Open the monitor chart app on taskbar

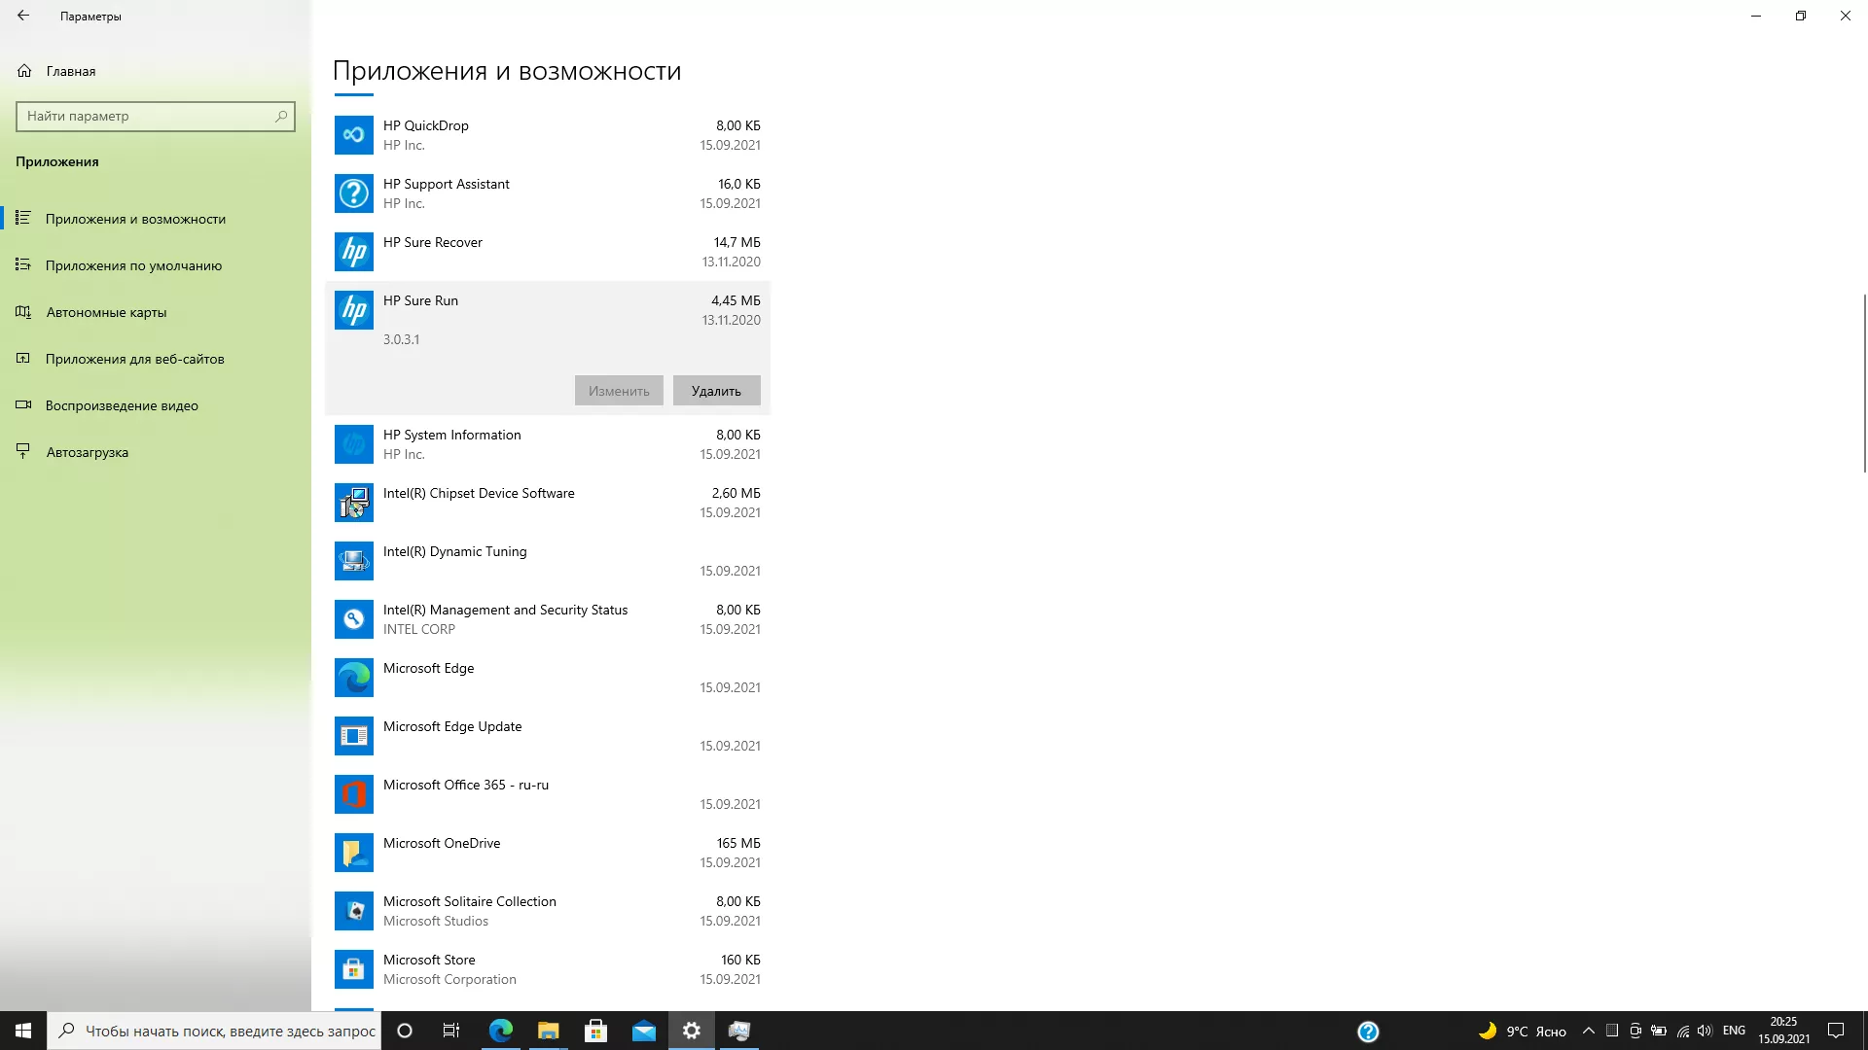pos(739,1031)
